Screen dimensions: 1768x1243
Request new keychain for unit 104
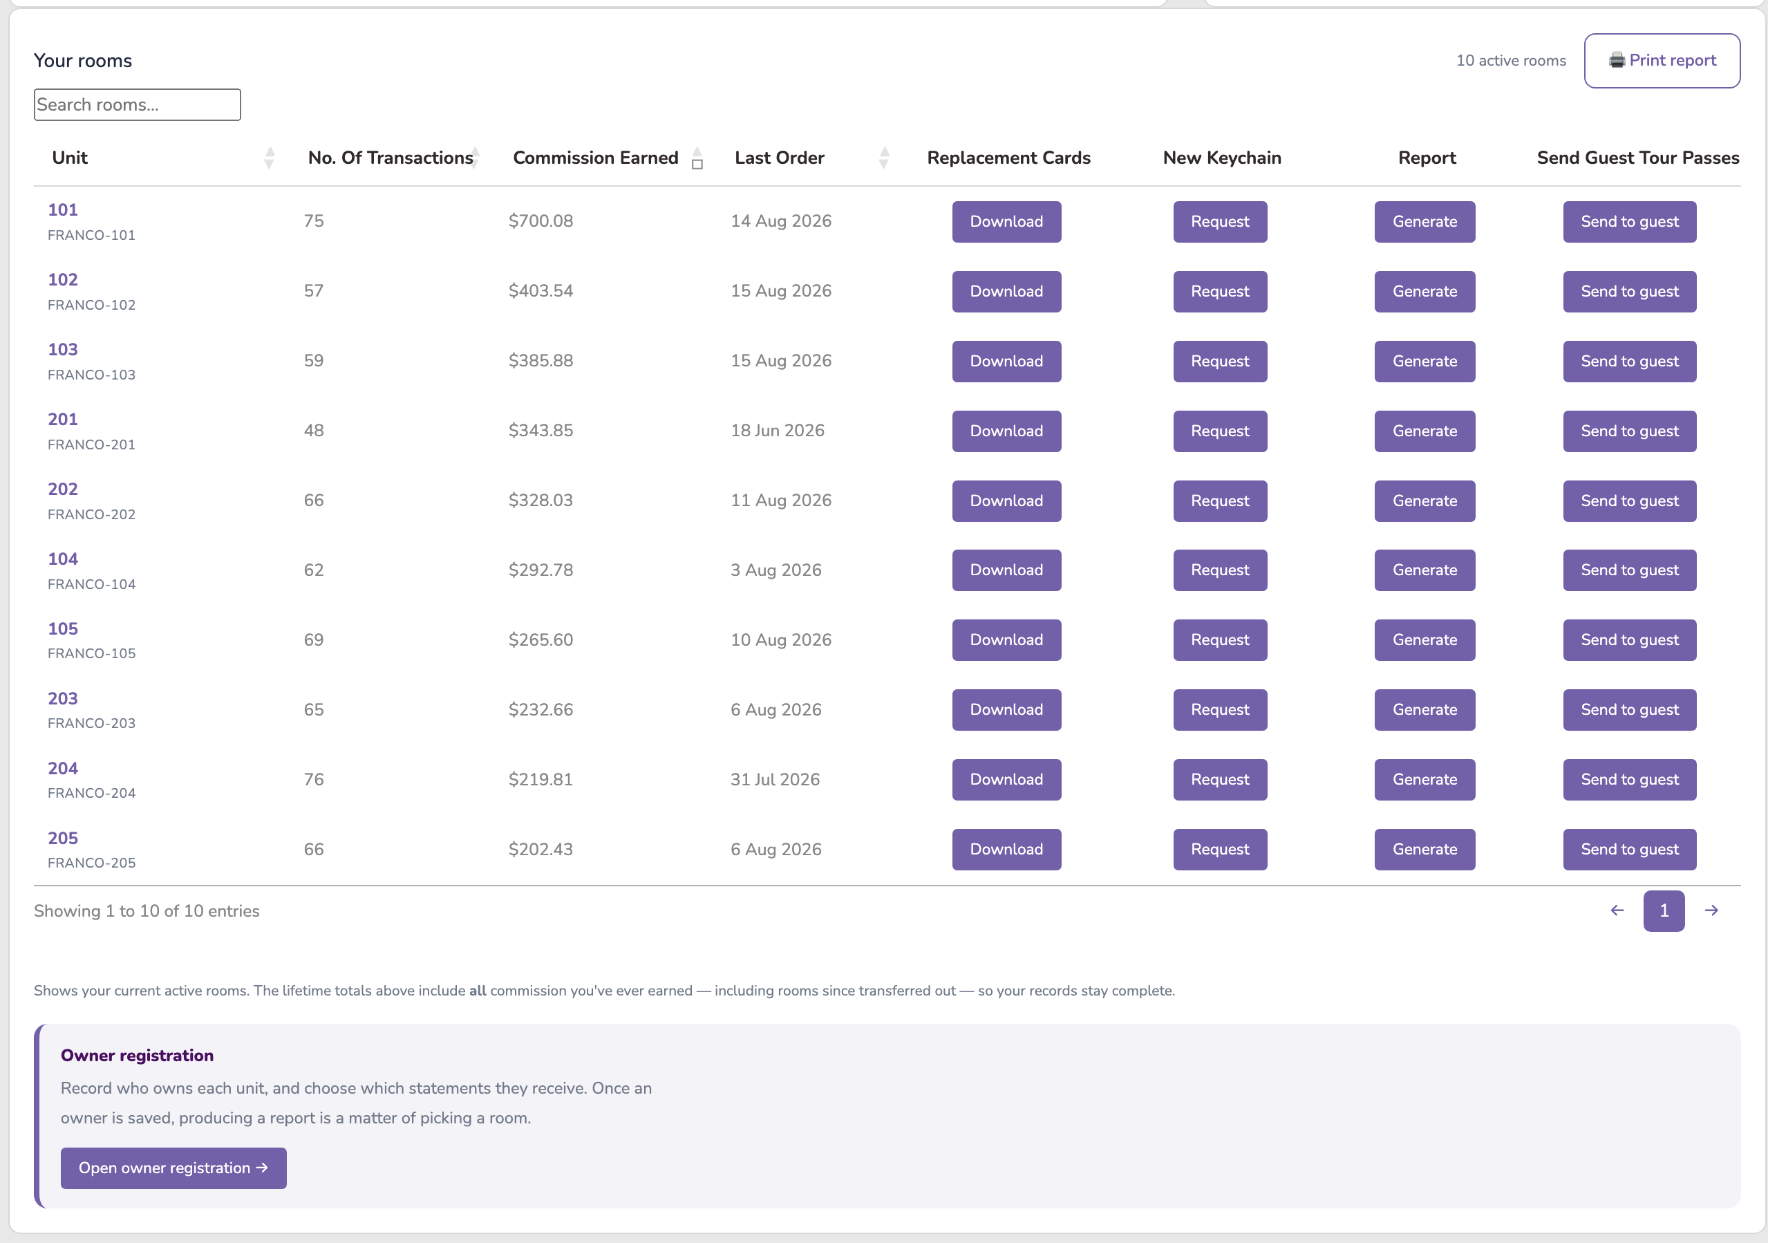click(1220, 570)
